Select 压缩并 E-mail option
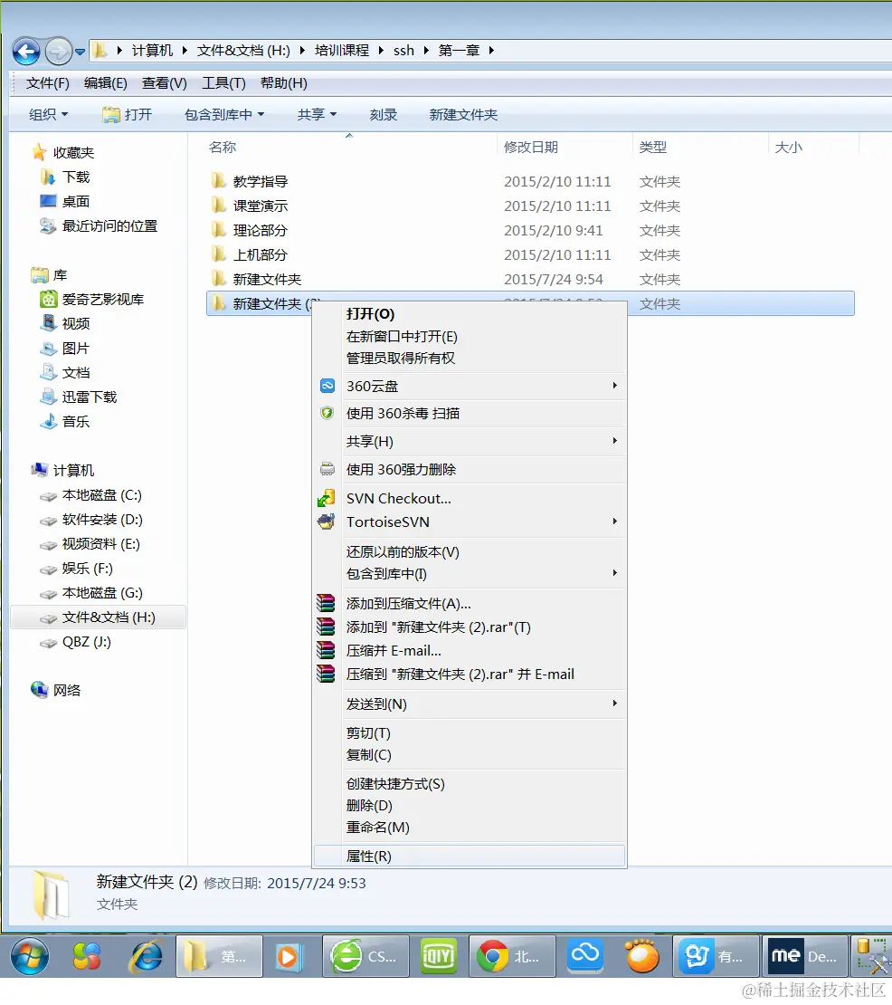Viewport: 892px width, 1005px height. tap(394, 649)
